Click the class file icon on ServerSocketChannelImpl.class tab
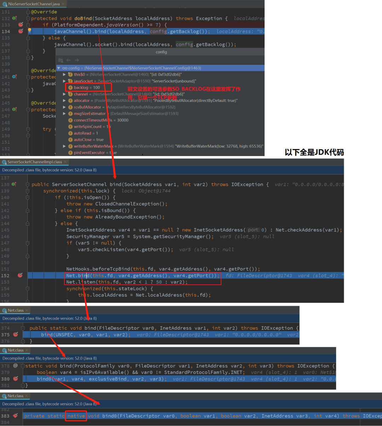 pyautogui.click(x=4, y=162)
